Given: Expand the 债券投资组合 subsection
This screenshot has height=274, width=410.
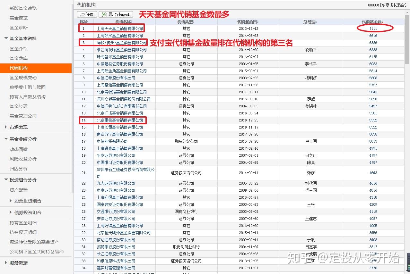Looking at the screenshot, I should click(x=26, y=212).
